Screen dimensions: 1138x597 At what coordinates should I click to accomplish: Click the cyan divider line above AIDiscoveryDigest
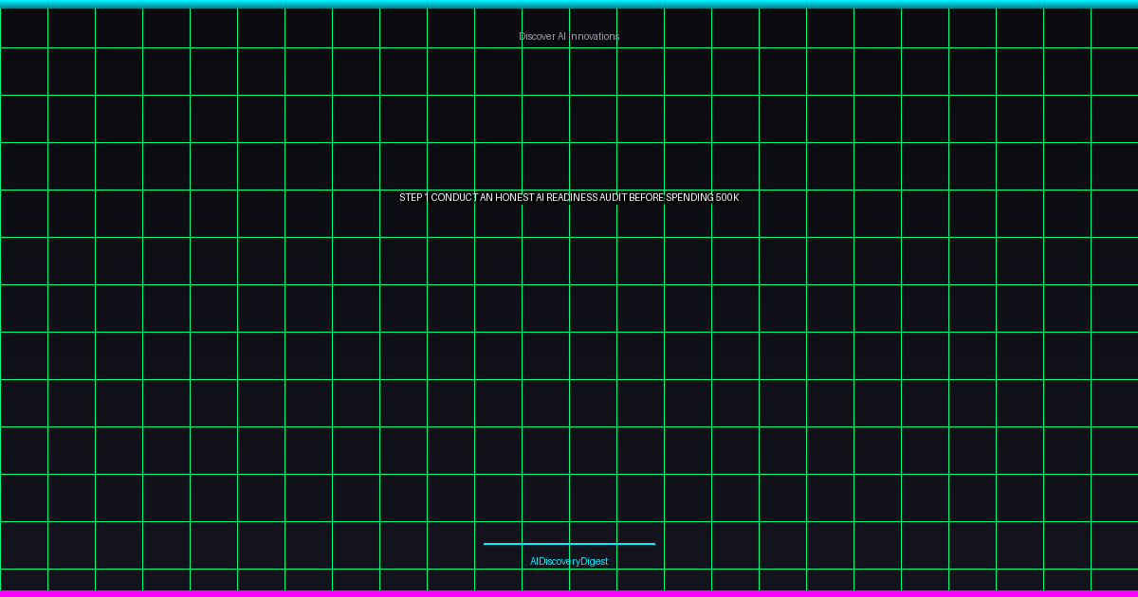(569, 544)
